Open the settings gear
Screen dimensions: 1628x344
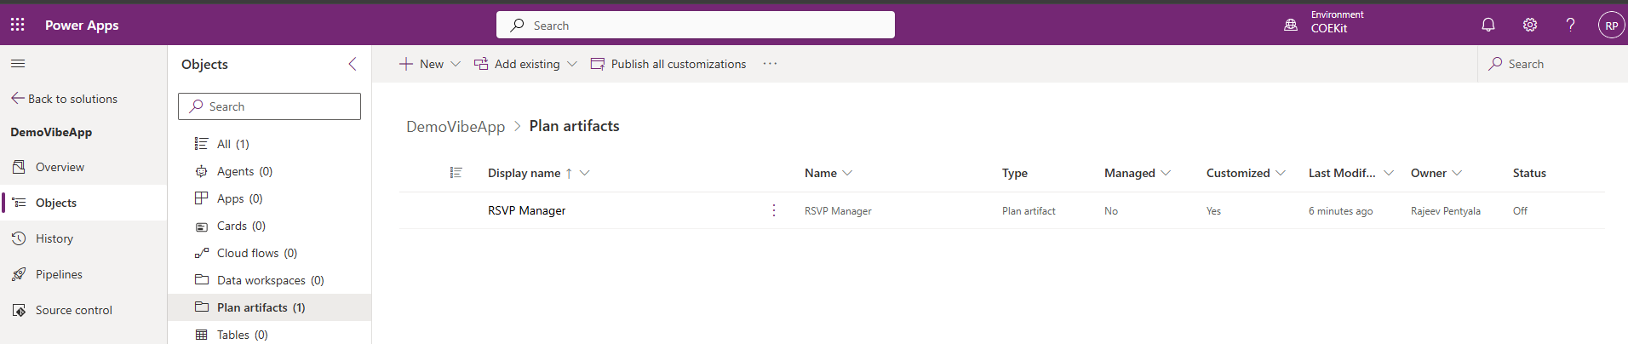click(1529, 26)
